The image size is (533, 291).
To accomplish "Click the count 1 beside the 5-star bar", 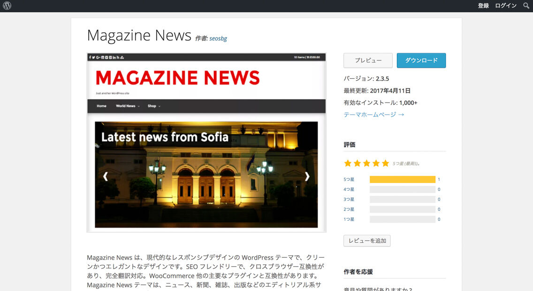I will (x=439, y=179).
